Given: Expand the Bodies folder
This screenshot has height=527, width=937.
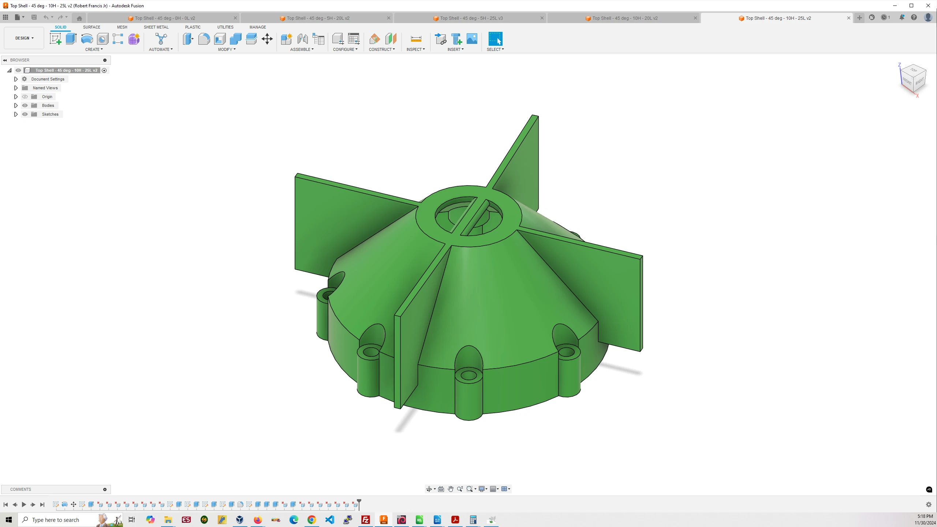Looking at the screenshot, I should [x=16, y=105].
